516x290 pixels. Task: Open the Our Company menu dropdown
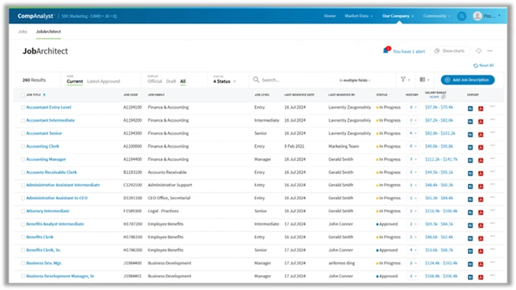tap(398, 16)
